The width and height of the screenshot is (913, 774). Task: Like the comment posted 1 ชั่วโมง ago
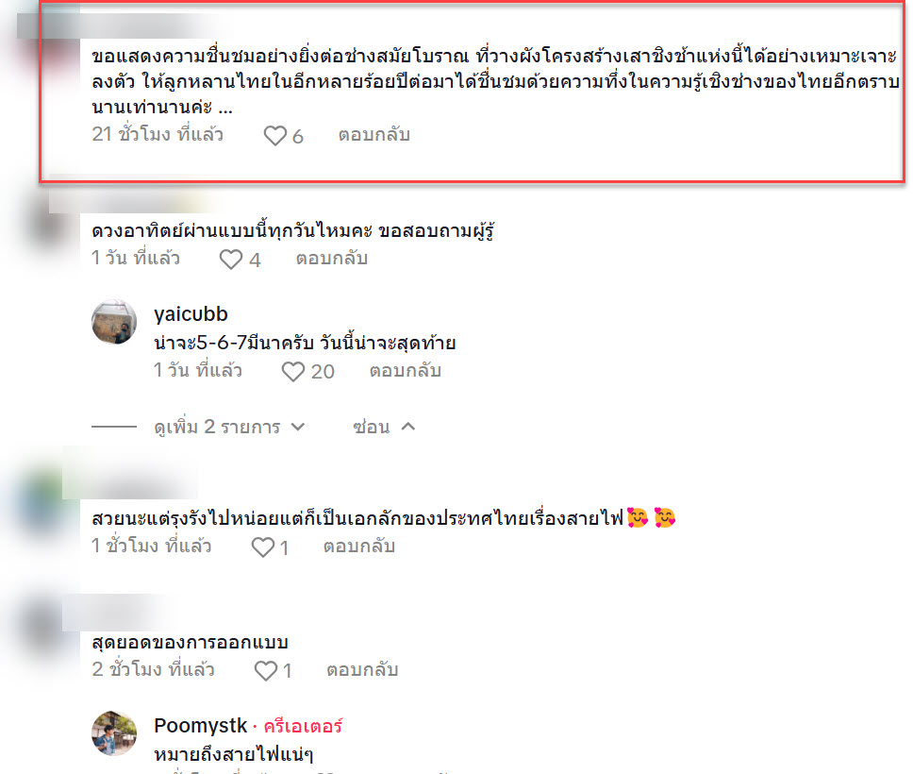point(262,547)
